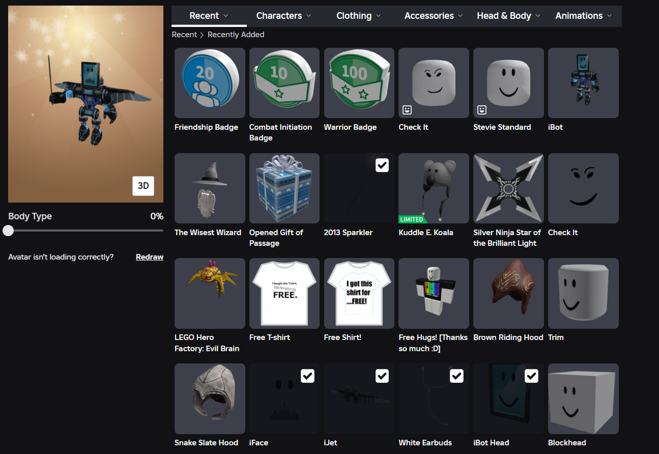Switch avatar preview to 3D
The height and width of the screenshot is (454, 659).
coord(144,186)
